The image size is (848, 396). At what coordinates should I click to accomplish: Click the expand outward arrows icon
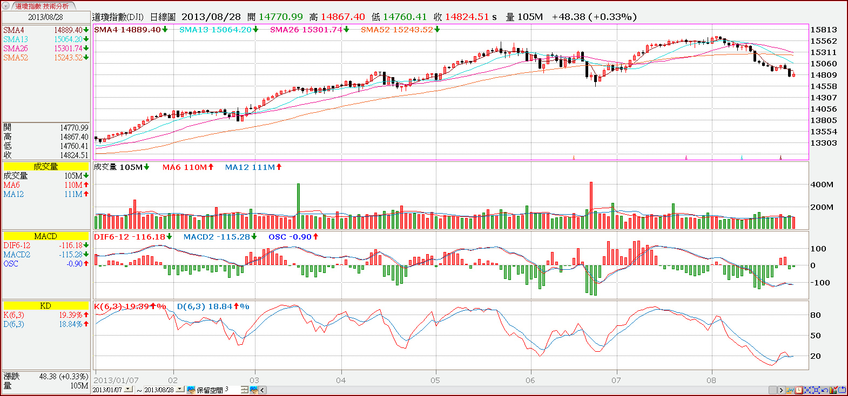click(x=816, y=390)
